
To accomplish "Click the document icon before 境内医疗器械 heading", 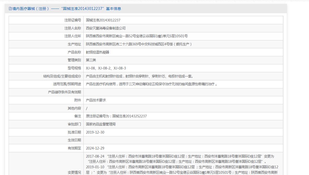I will click(x=10, y=9).
